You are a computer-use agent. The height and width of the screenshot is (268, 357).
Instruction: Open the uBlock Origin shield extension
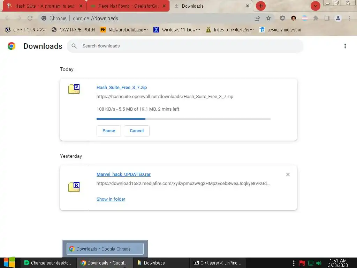[x=282, y=18]
